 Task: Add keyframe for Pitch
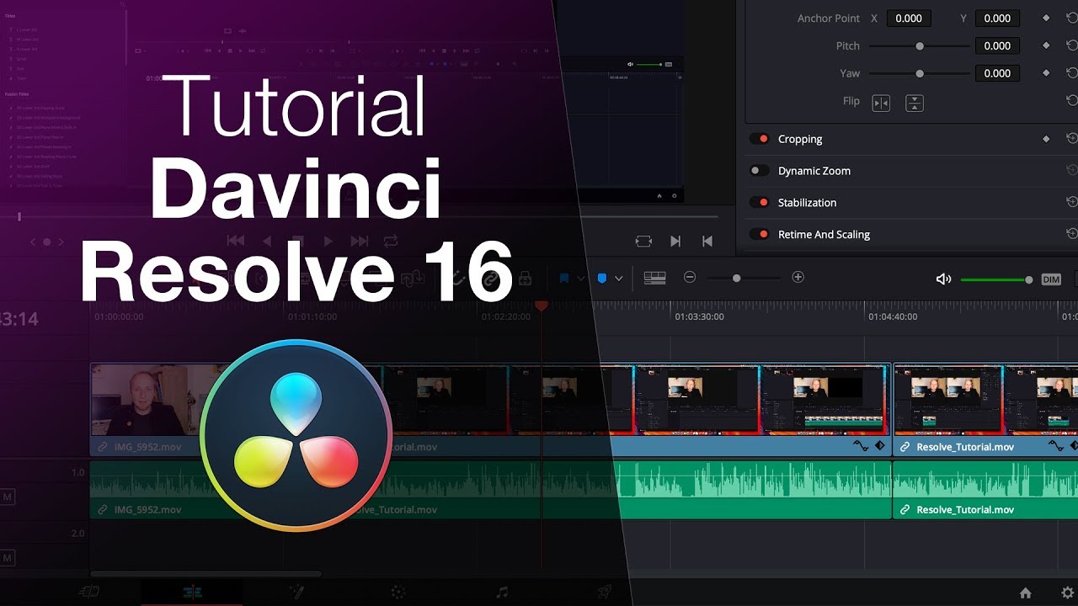tap(1046, 45)
